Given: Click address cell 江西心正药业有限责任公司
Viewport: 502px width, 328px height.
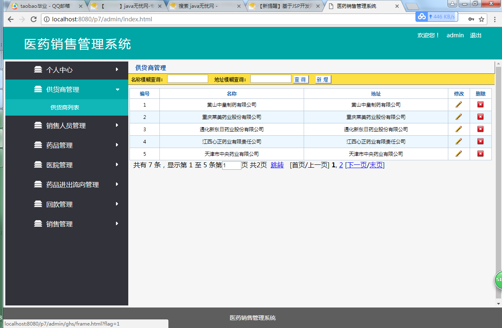Looking at the screenshot, I should [x=376, y=141].
